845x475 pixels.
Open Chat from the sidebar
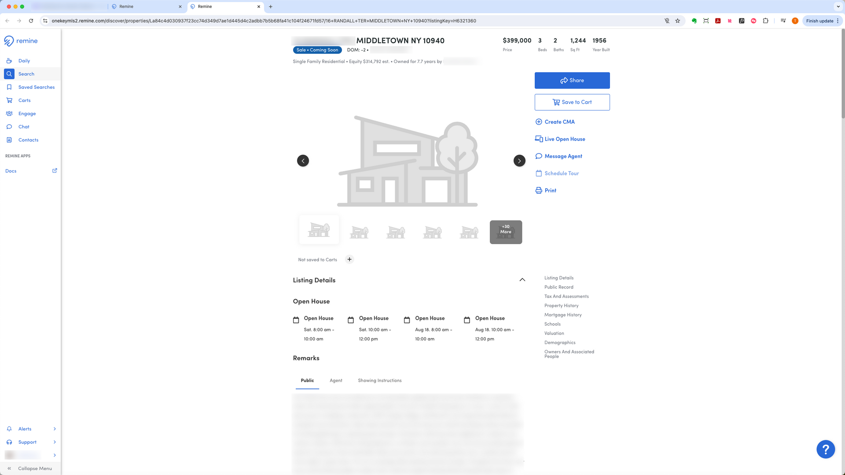(x=9, y=127)
